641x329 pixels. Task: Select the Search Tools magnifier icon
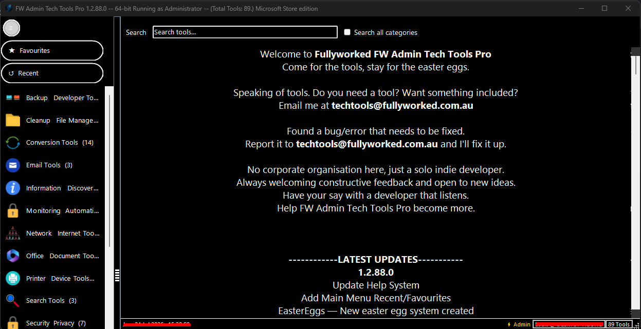pyautogui.click(x=13, y=300)
